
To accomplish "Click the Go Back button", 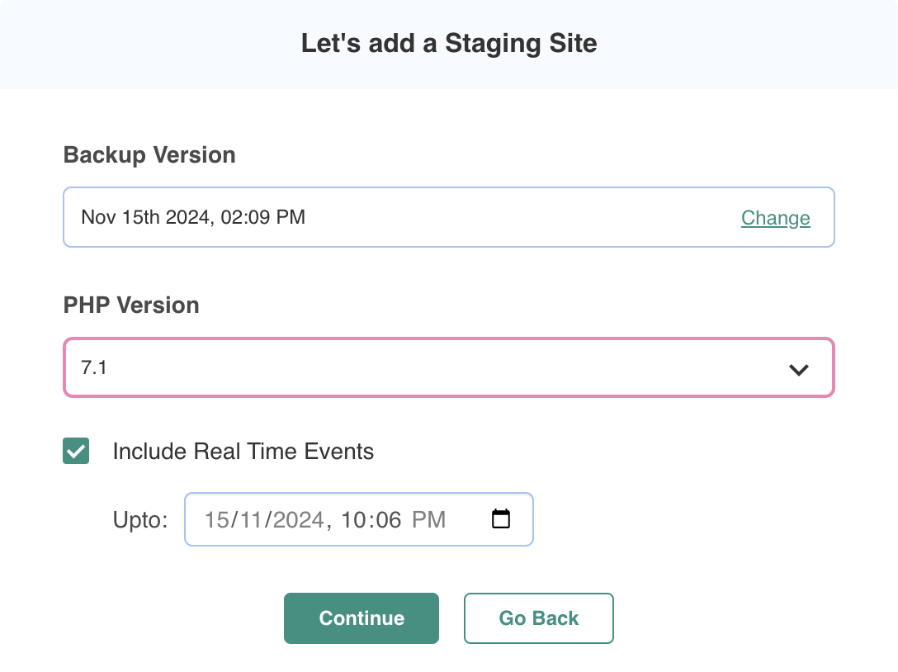I will coord(538,618).
